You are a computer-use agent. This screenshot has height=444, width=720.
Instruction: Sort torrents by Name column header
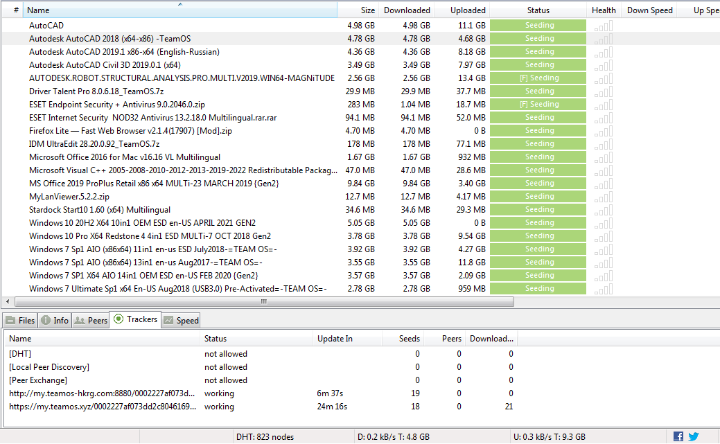tap(180, 10)
